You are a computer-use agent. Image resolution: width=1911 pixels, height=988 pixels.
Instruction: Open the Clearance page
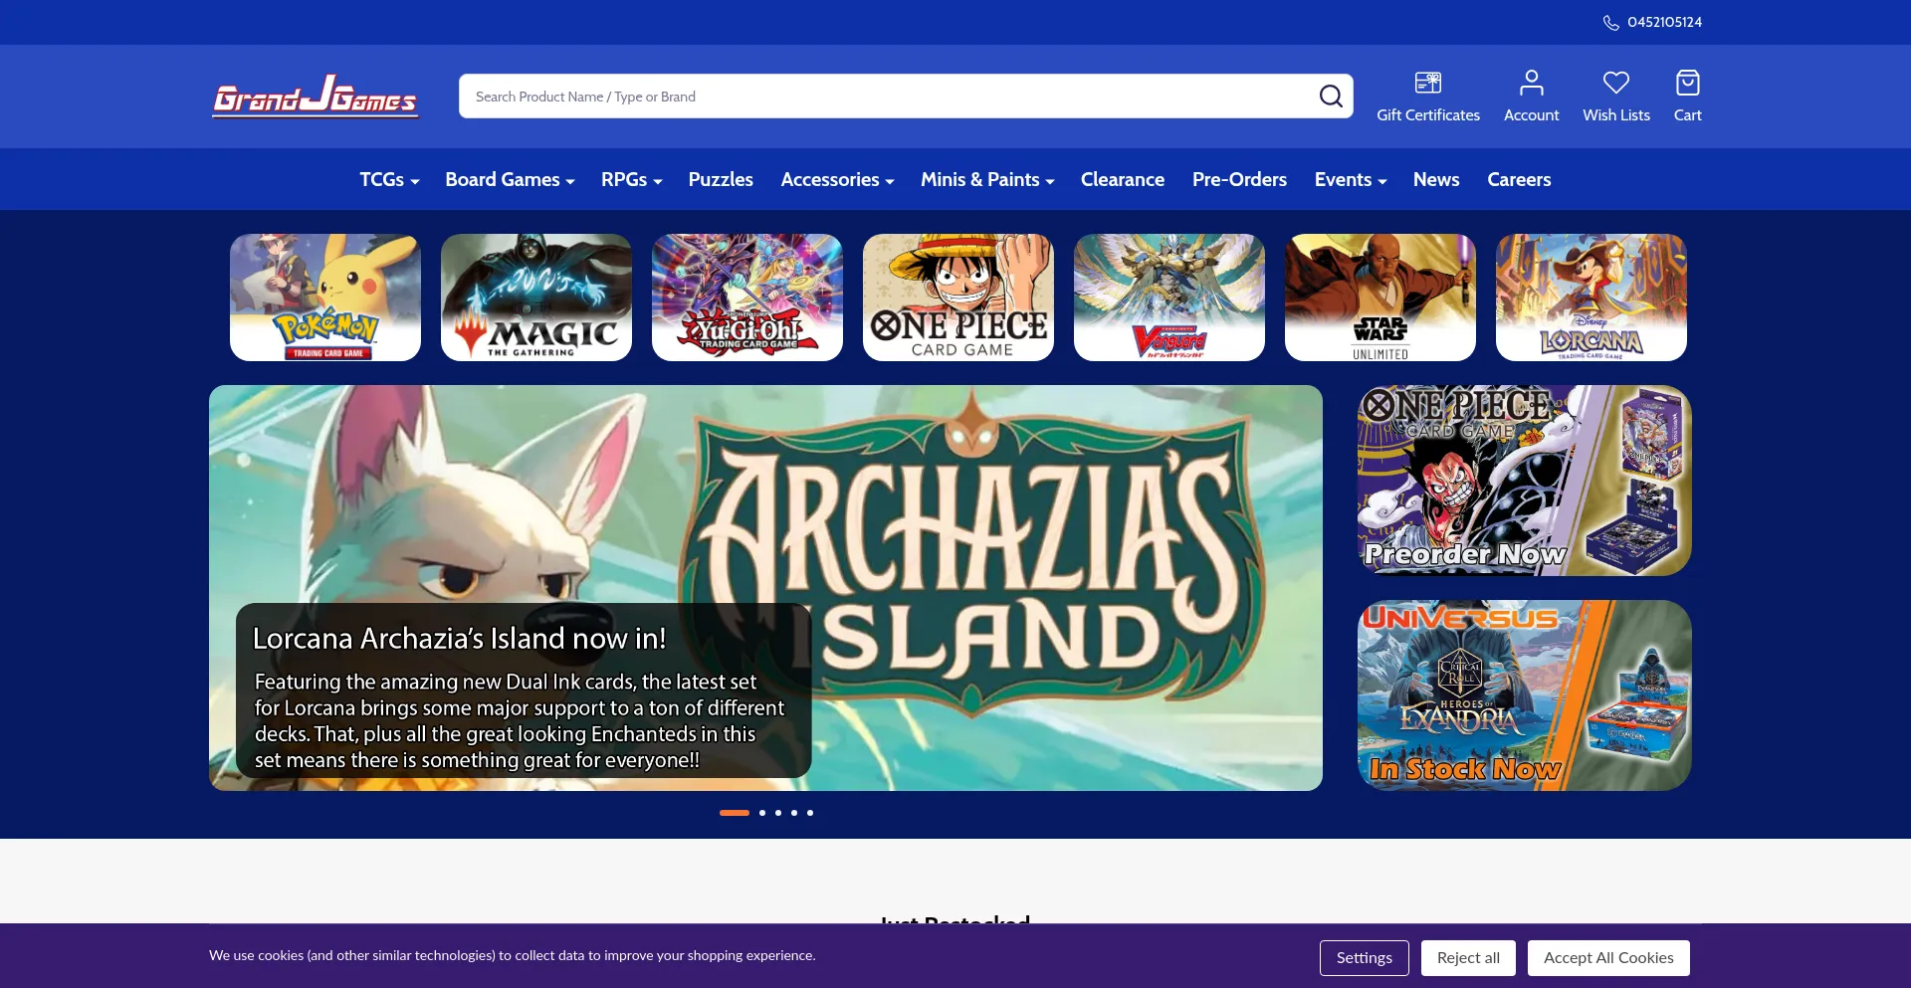tap(1123, 180)
